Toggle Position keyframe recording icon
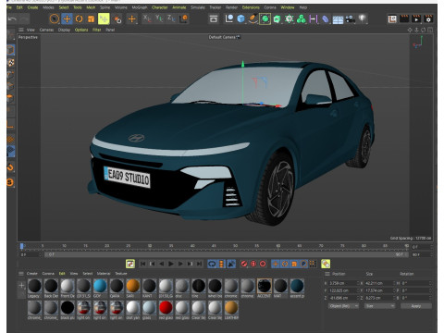The image size is (444, 333). tap(276, 264)
